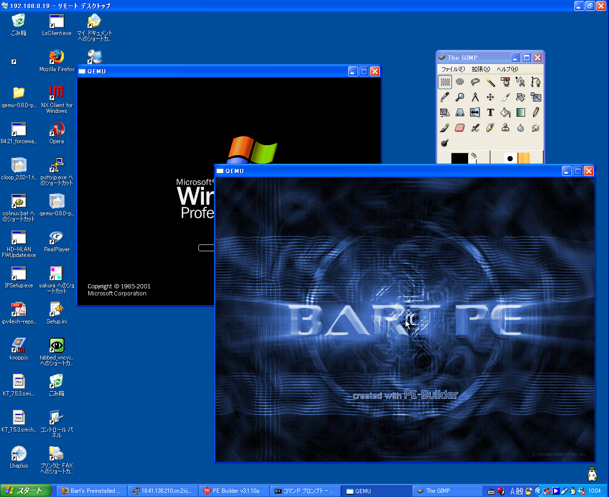Select the IPSetup.exe desktop icon
The width and height of the screenshot is (609, 497).
click(19, 277)
